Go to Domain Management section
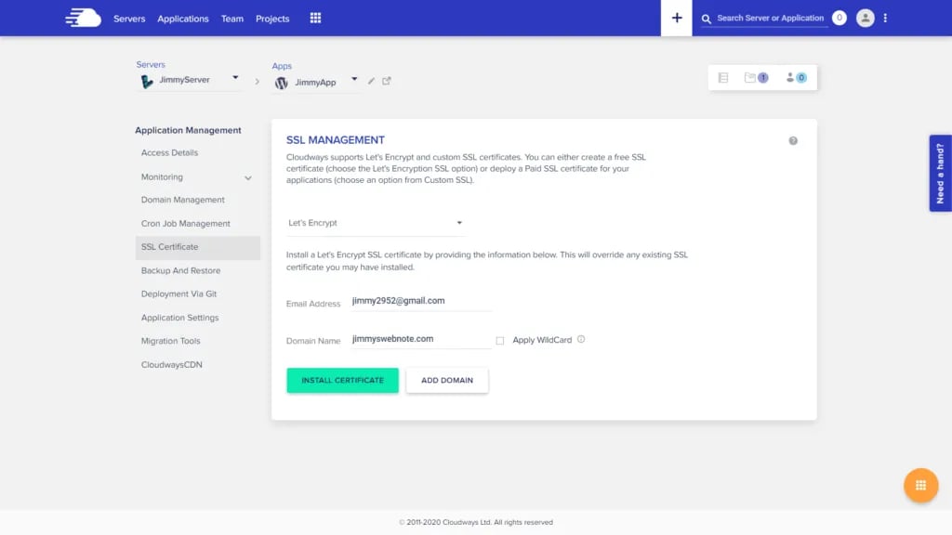The width and height of the screenshot is (952, 535). tap(183, 200)
